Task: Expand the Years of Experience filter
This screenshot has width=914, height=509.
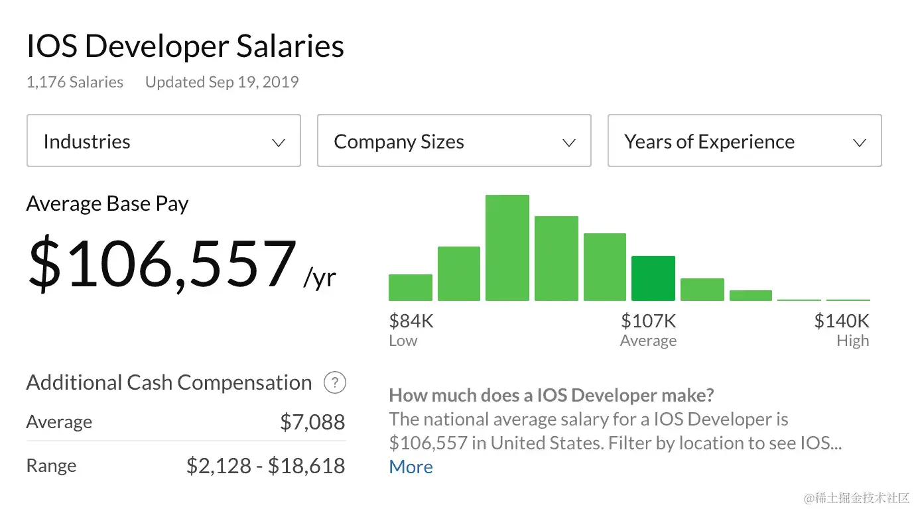Action: (744, 141)
